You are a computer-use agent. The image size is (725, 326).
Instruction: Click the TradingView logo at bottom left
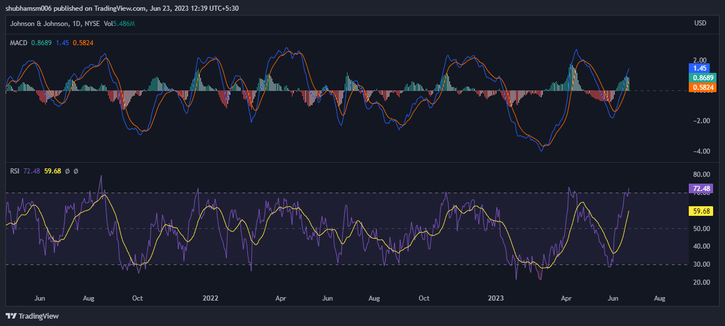click(32, 316)
